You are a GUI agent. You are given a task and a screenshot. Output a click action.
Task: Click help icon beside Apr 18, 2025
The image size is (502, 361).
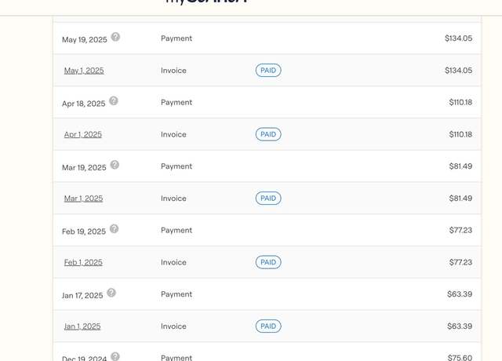coord(114,101)
